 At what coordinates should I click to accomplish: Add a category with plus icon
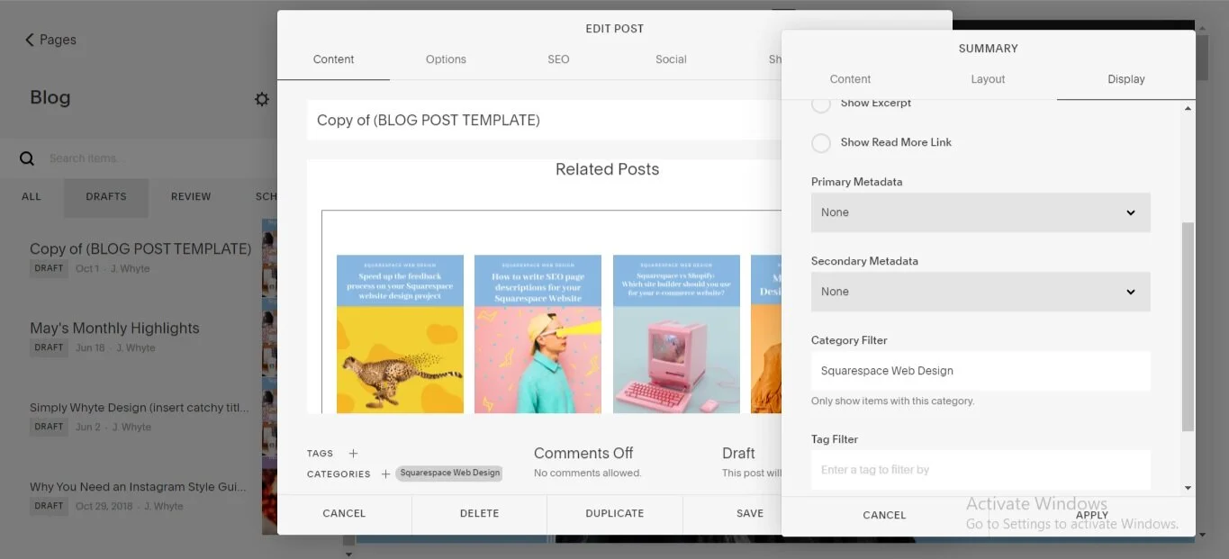click(385, 474)
